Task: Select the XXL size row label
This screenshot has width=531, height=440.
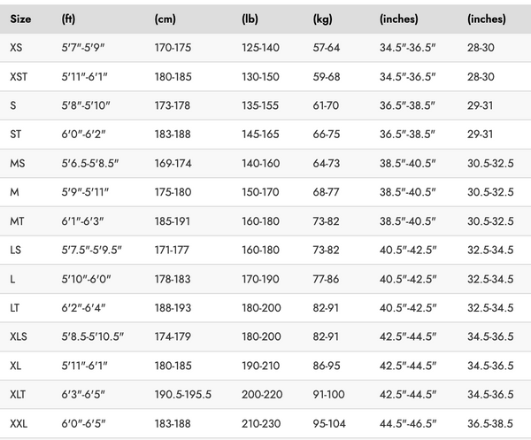Action: (19, 424)
